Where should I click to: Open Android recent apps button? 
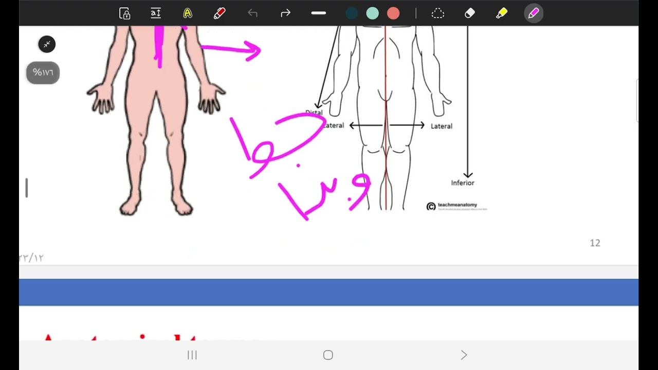tap(192, 355)
